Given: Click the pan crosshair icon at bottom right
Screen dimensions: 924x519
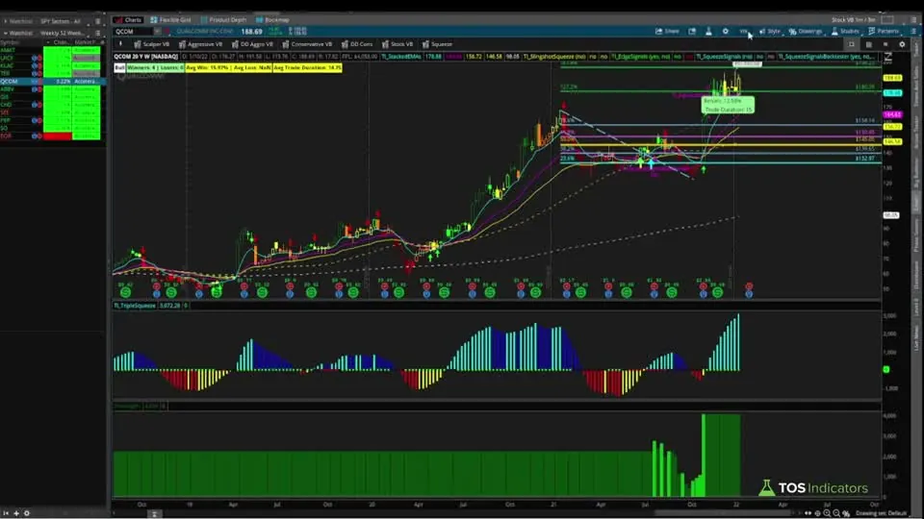Looking at the screenshot, I should coord(817,513).
